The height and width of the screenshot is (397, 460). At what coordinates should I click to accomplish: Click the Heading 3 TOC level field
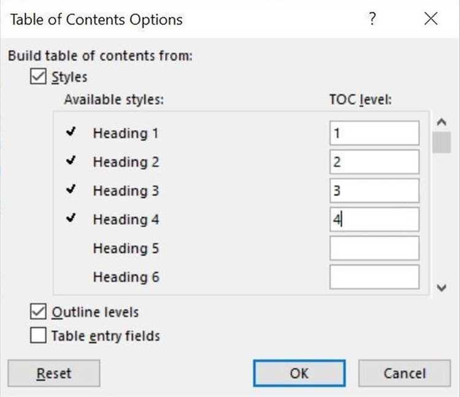tap(374, 191)
